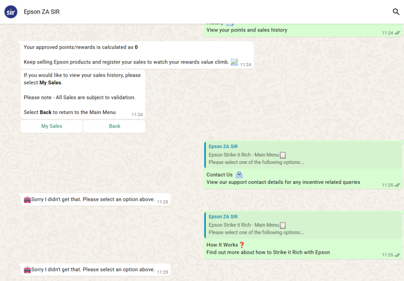Open chat search with the magnifier icon
This screenshot has width=404, height=281.
pos(396,12)
